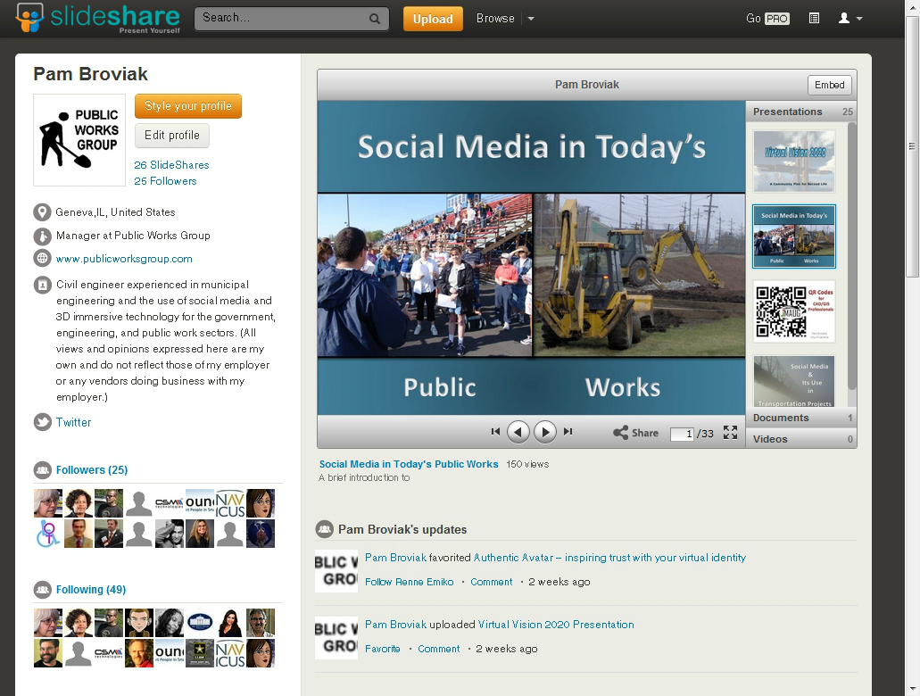Viewport: 920px width, 696px height.
Task: Click Comment on the favorited update
Action: pyautogui.click(x=491, y=582)
